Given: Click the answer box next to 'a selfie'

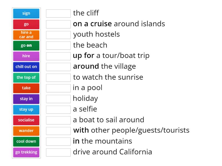Looking at the screenshot, I should pos(58,109).
